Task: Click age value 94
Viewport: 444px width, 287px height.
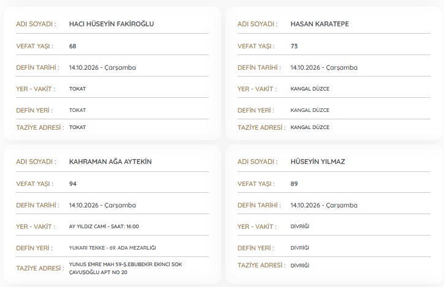Action: (x=73, y=184)
